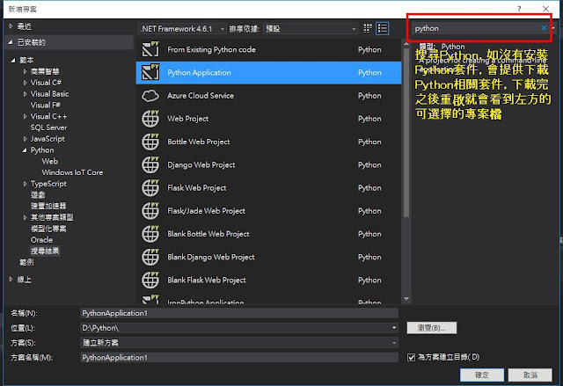Expand the 最近 section

(11, 26)
